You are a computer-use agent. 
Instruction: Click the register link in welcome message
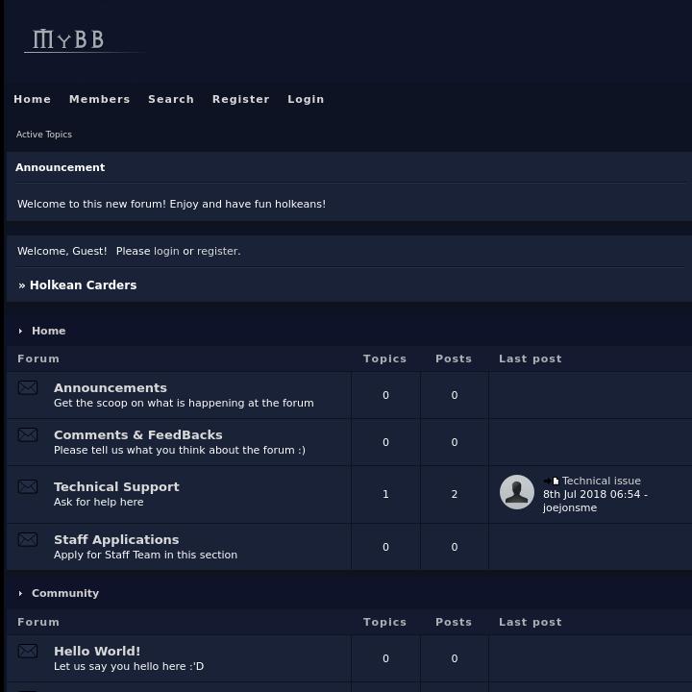click(x=217, y=251)
